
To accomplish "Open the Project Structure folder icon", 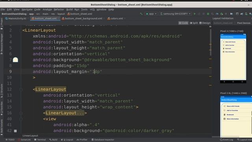I will coord(232,14).
